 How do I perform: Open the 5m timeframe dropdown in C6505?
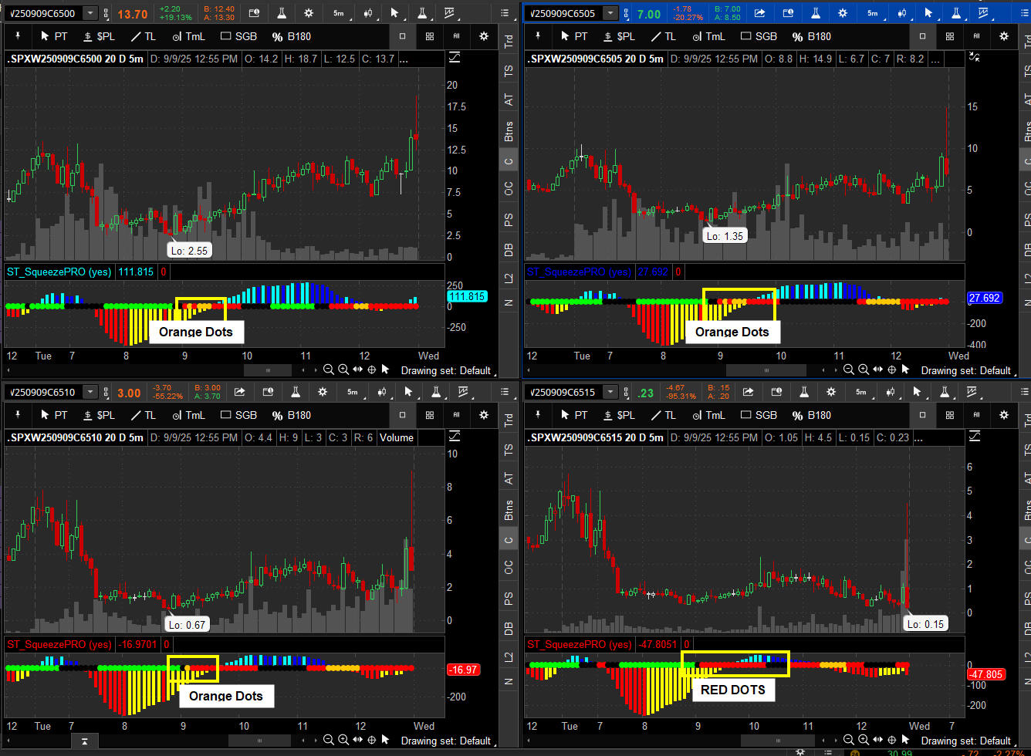[x=873, y=13]
